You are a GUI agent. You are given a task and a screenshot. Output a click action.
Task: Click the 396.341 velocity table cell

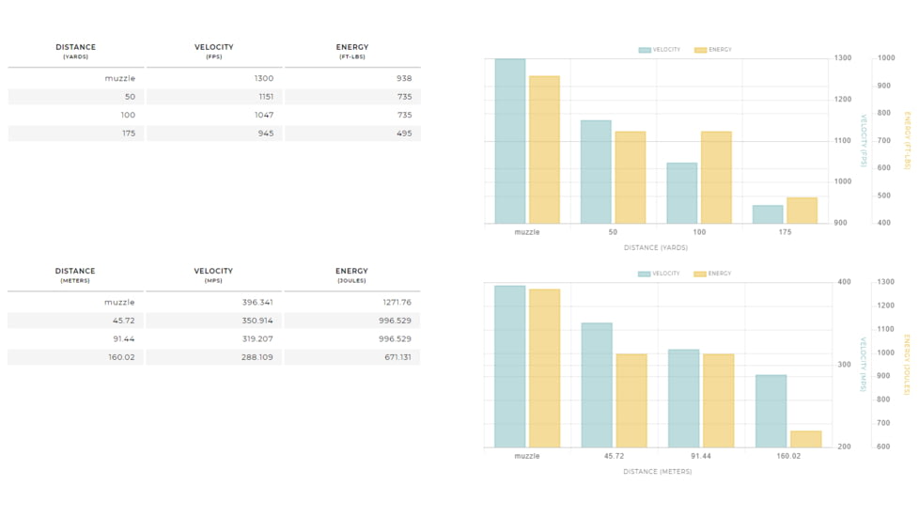[214, 303]
